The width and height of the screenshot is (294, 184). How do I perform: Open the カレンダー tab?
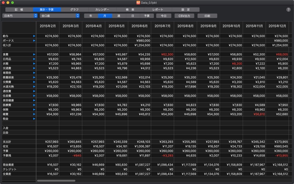click(x=102, y=10)
